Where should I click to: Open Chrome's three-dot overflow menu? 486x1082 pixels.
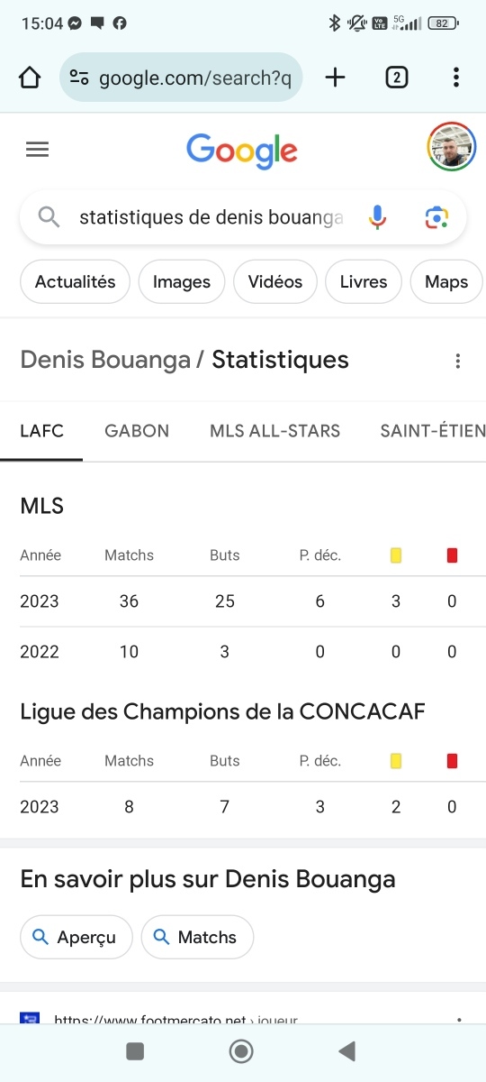pos(456,78)
